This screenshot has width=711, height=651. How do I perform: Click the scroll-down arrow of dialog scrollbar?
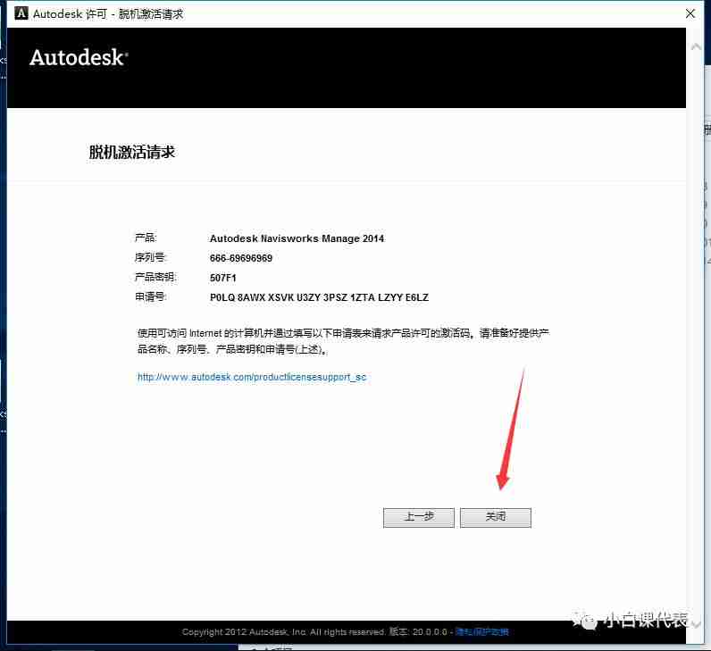(696, 625)
